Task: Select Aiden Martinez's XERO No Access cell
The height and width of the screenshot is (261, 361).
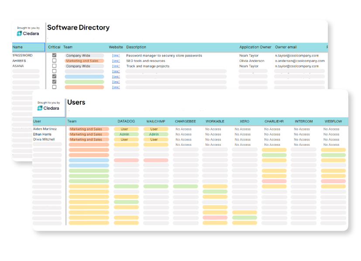Action: (242, 129)
